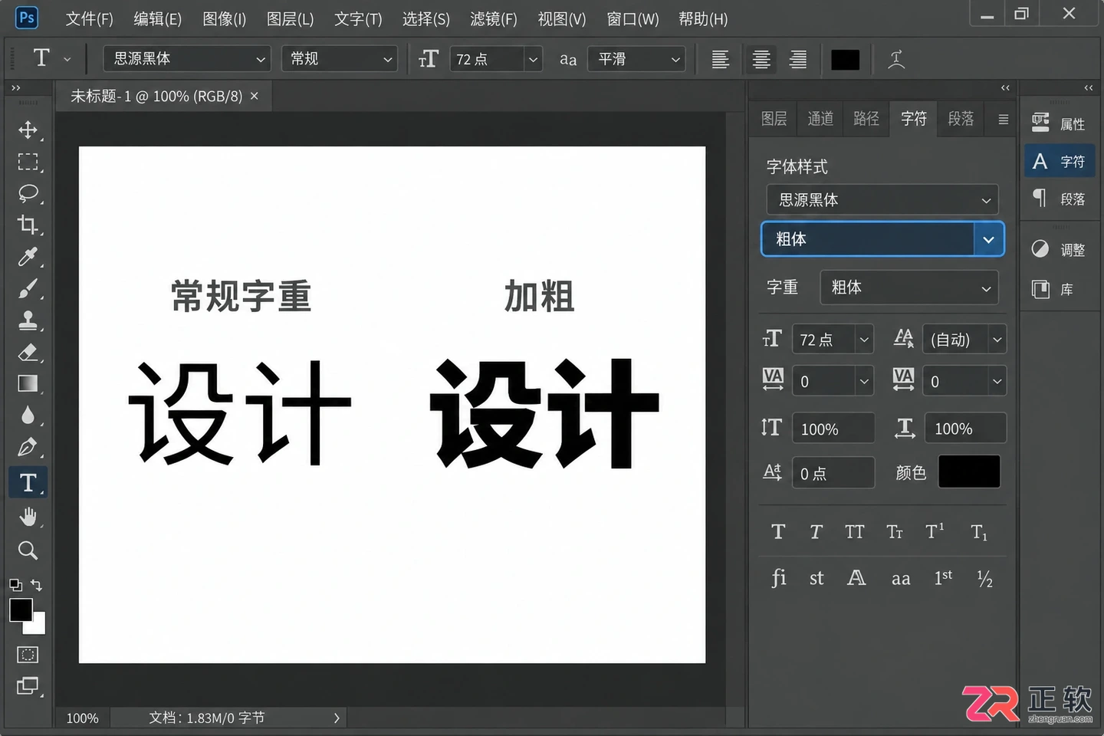The image size is (1104, 736).
Task: Select the Hand tool
Action: pyautogui.click(x=28, y=517)
